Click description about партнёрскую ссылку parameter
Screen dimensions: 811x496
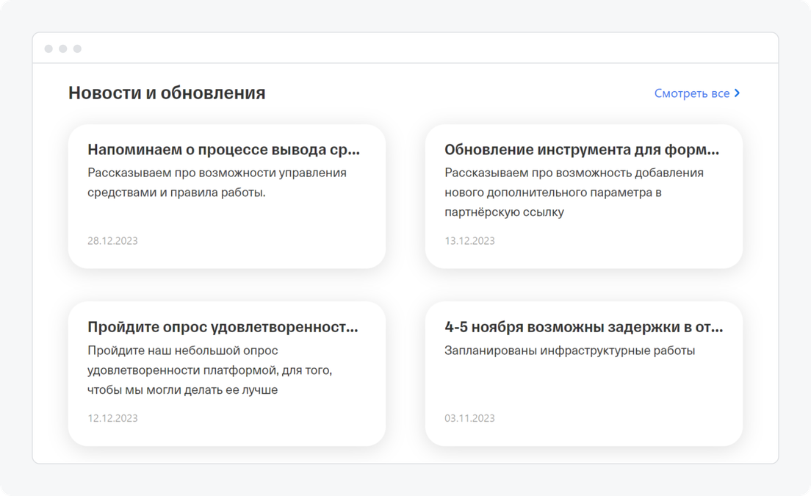point(574,193)
